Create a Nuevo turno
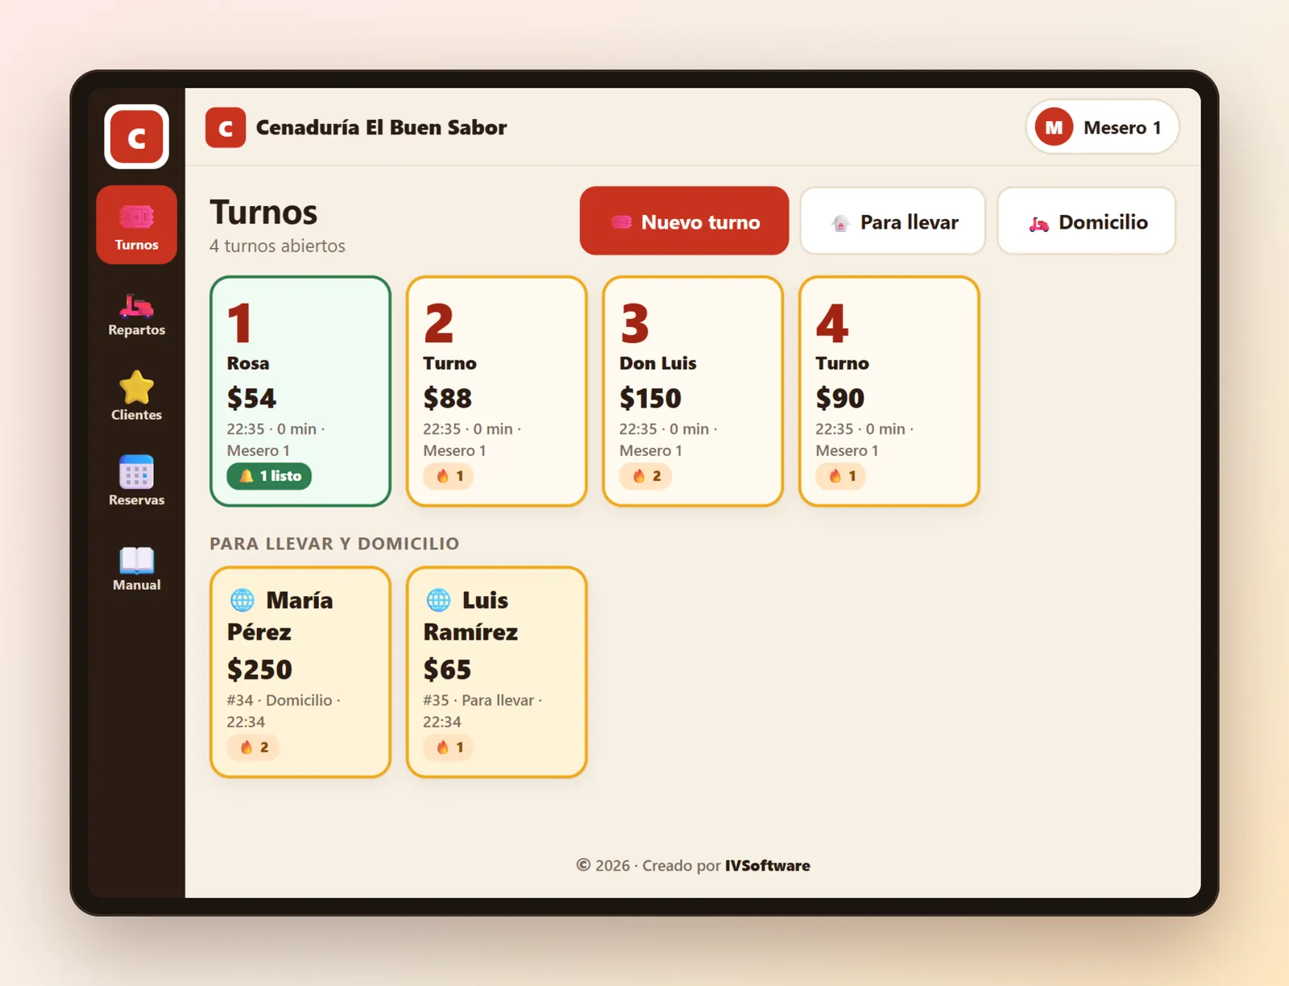Viewport: 1289px width, 986px height. click(684, 222)
